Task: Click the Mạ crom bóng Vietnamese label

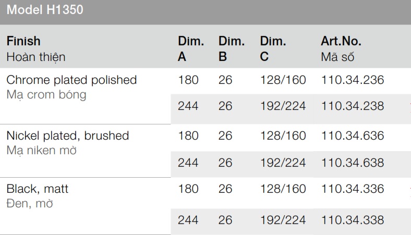Action: (x=46, y=95)
